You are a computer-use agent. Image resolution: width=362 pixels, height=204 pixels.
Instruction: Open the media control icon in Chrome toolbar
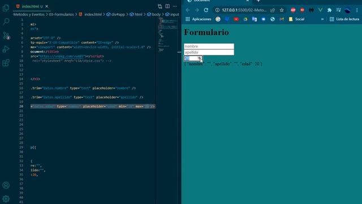click(x=338, y=10)
